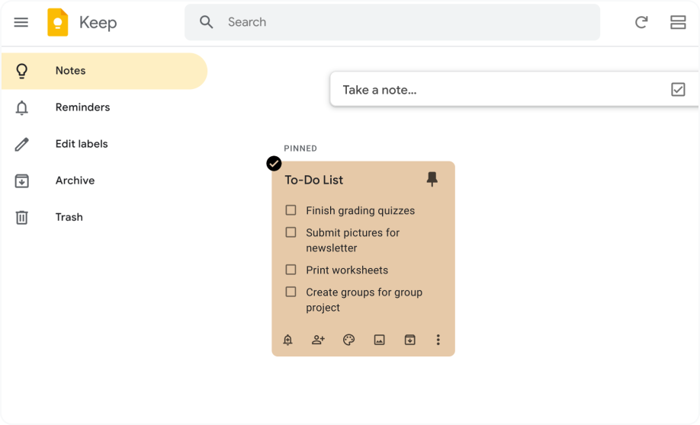Open the Trash folder
This screenshot has width=700, height=425.
pos(69,217)
